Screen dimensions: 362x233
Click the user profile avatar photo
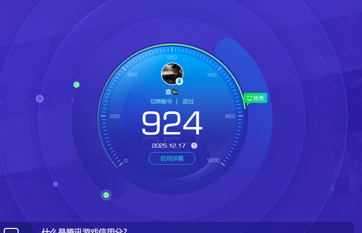(x=172, y=73)
